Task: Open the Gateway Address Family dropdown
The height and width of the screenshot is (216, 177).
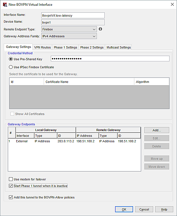Action: 69,36
